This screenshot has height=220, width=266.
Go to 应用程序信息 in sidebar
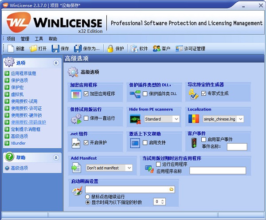(23, 73)
